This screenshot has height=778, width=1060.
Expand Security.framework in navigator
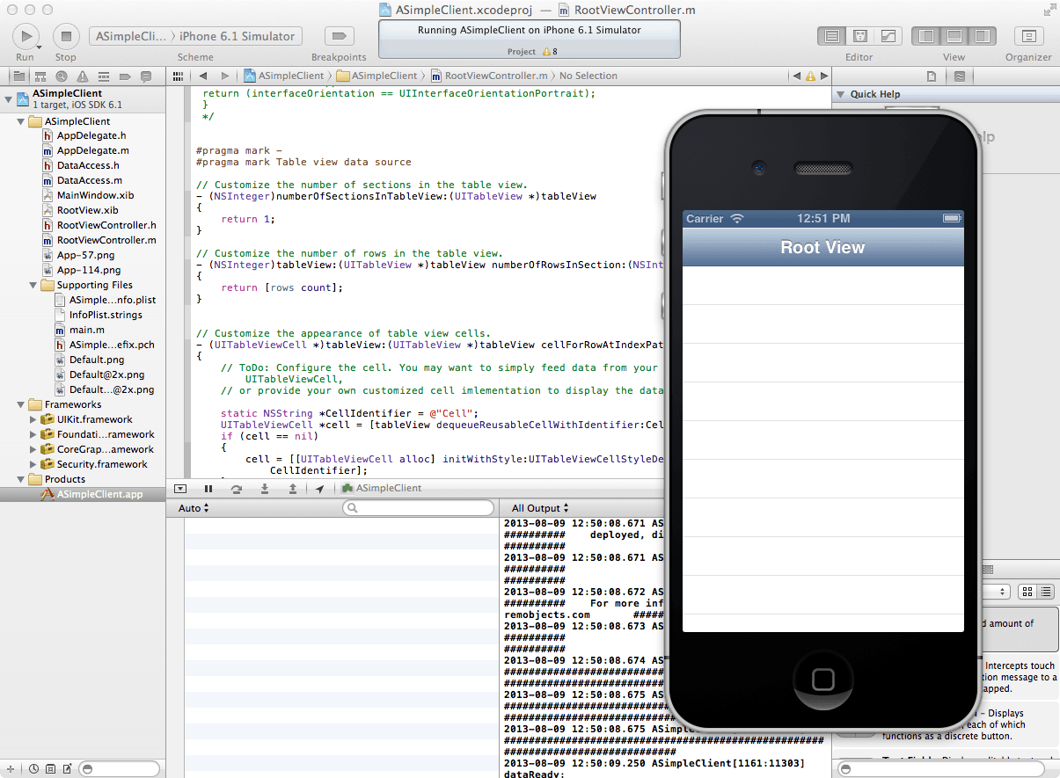click(33, 464)
